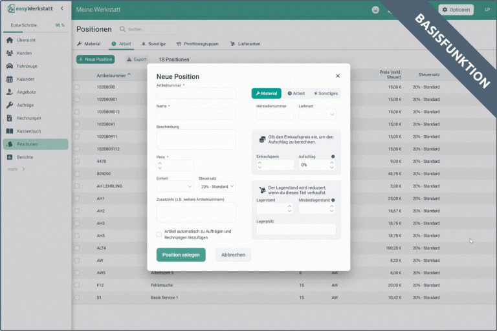Open Aufträge wrench icon

[x=10, y=105]
